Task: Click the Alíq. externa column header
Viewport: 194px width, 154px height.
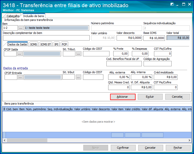Action: tap(172, 109)
